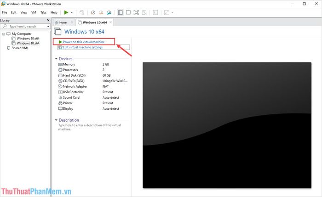This screenshot has width=322, height=197.
Task: Click Send Ctrl+Alt+Del toolbar icon
Action: coord(82,12)
